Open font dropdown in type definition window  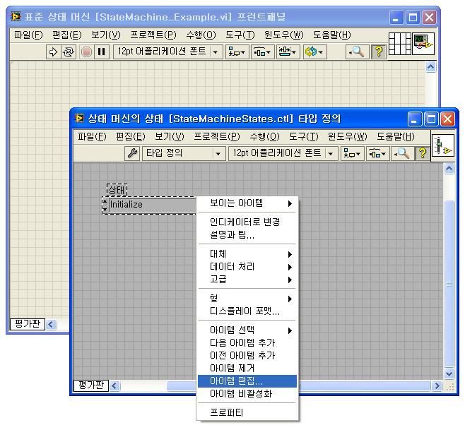(283, 153)
